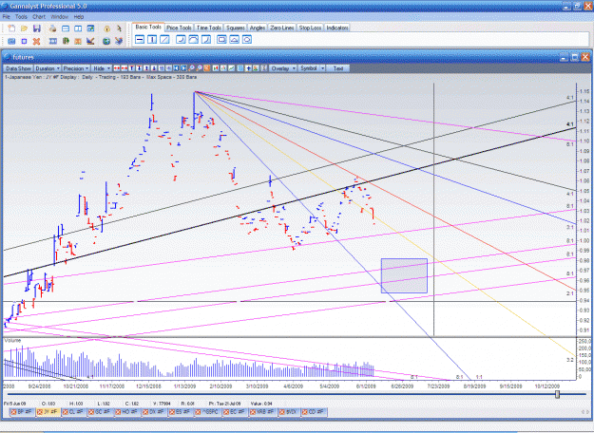Image resolution: width=594 pixels, height=433 pixels.
Task: Click the new chart document icon
Action: (x=11, y=28)
